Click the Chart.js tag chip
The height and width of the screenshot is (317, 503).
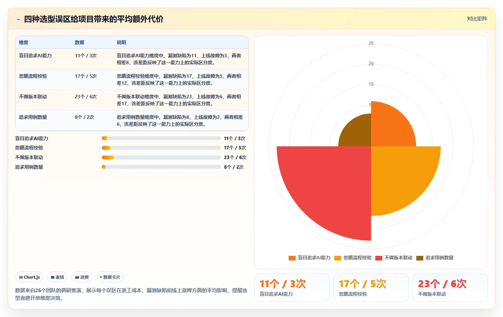[x=29, y=277]
